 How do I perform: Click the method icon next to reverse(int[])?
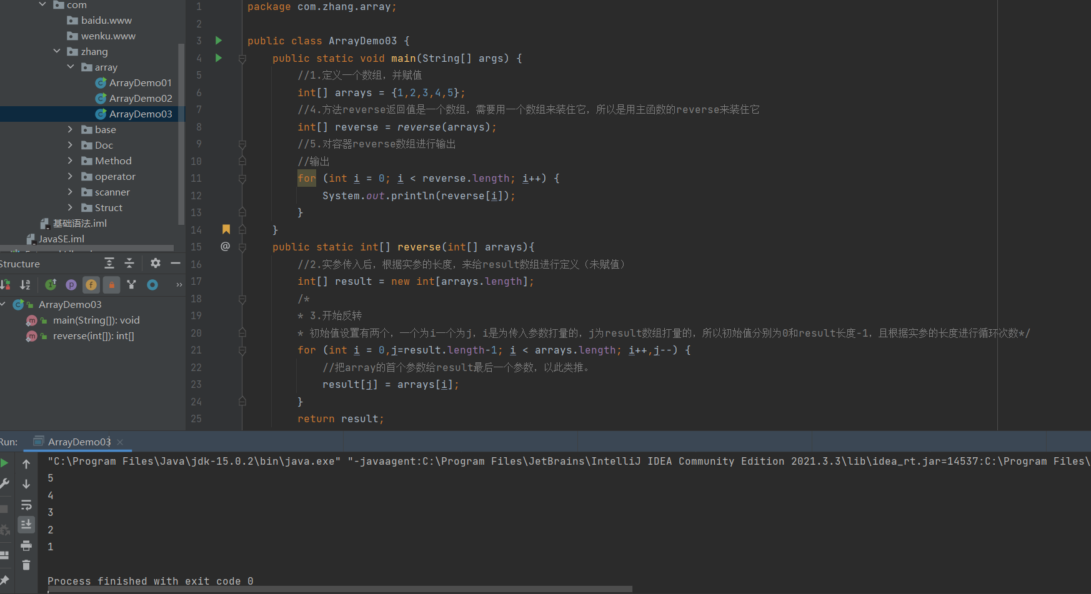31,336
